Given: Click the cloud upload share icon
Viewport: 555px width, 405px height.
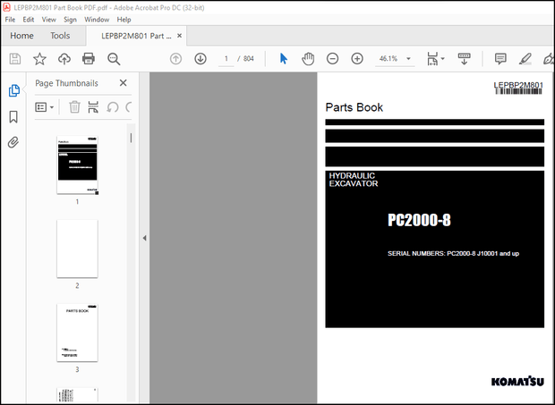Looking at the screenshot, I should (64, 59).
